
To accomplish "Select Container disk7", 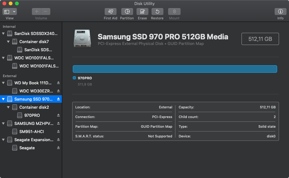I will 31,42.
